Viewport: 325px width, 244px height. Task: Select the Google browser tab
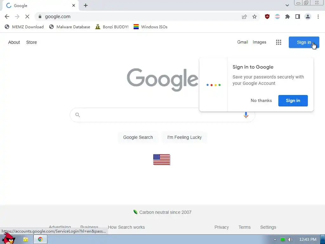click(x=40, y=6)
